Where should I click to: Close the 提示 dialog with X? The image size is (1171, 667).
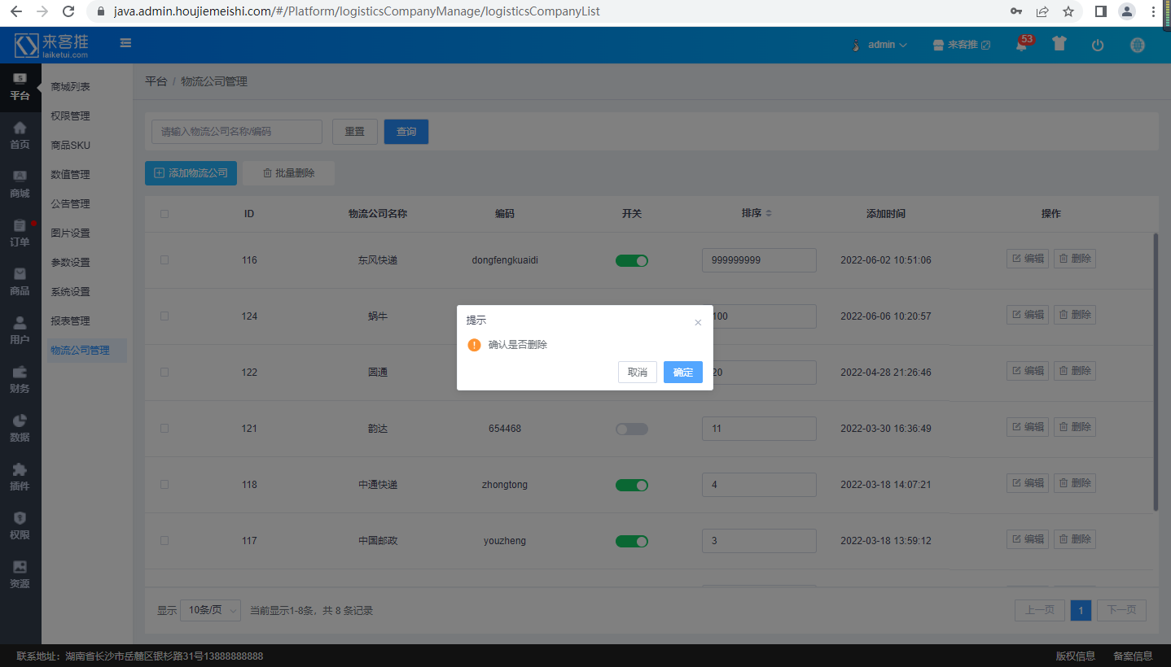coord(698,323)
